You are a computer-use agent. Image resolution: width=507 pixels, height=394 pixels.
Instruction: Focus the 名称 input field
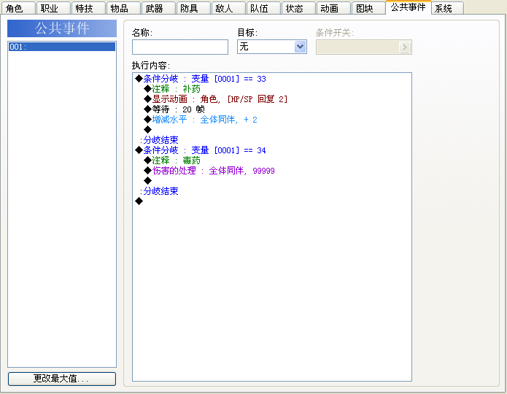180,47
